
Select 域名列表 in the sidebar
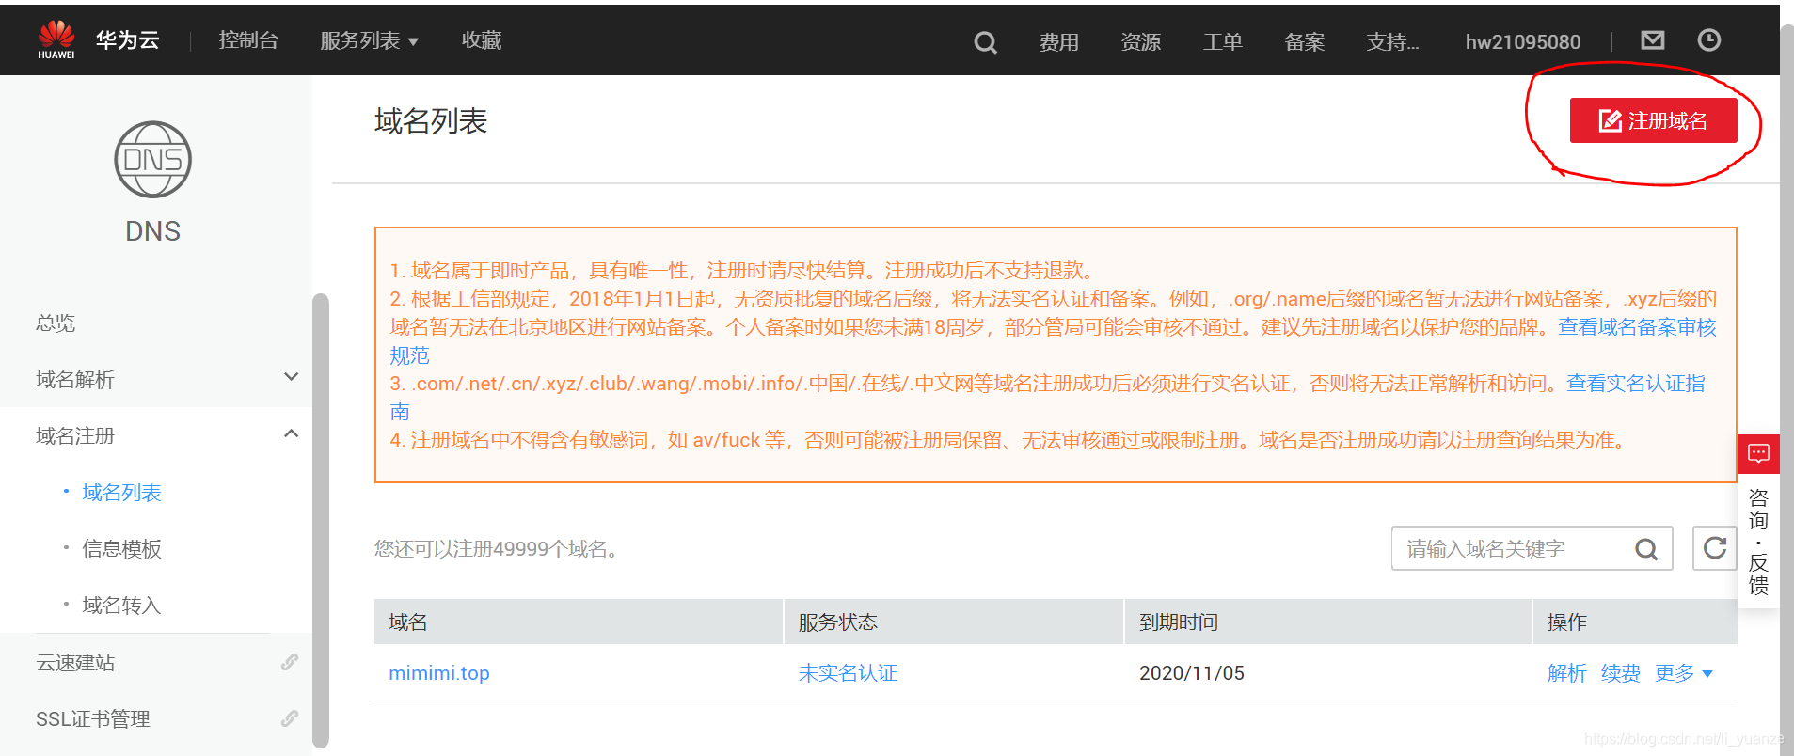tap(121, 493)
